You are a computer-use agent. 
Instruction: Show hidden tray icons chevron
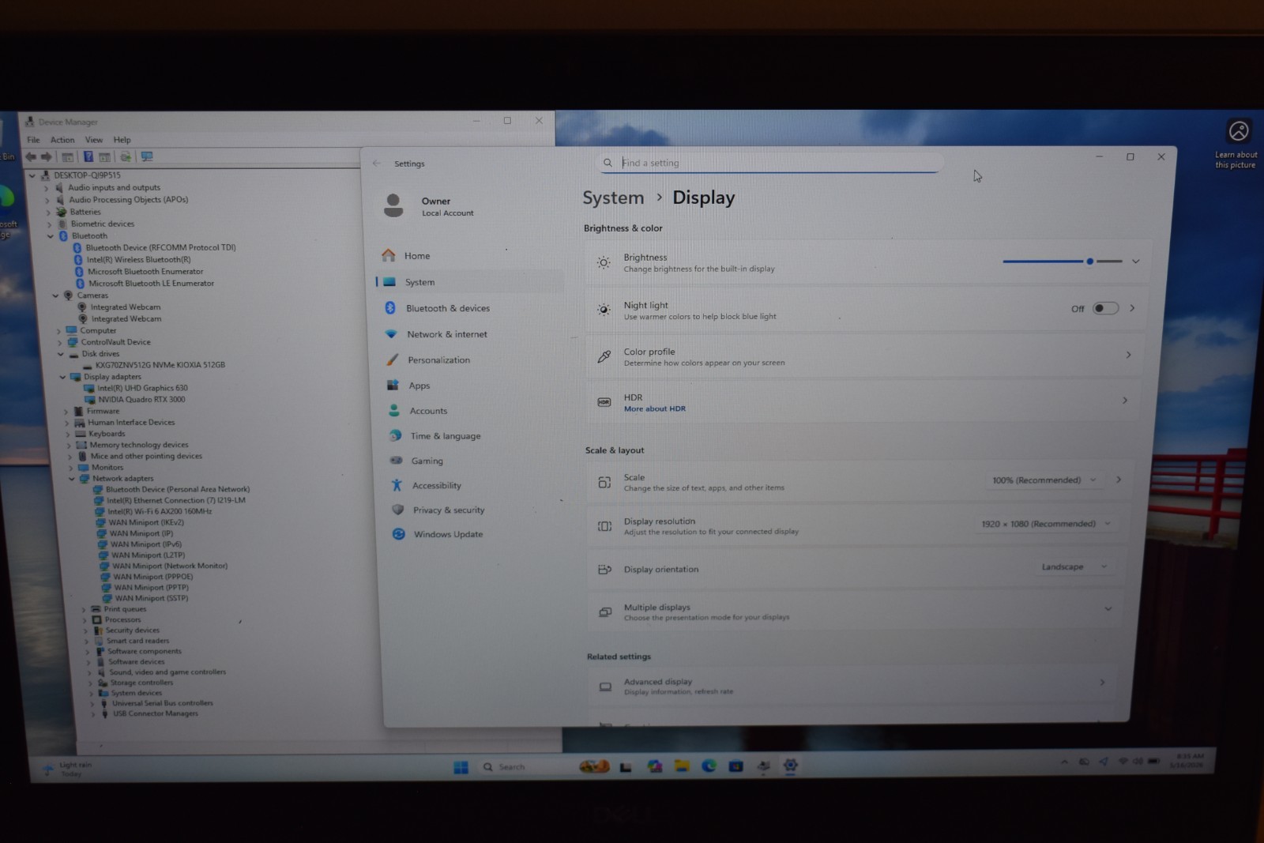tap(1064, 762)
